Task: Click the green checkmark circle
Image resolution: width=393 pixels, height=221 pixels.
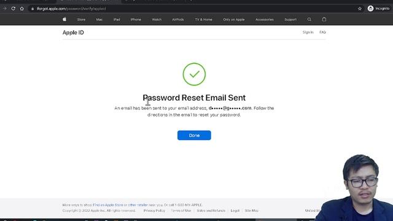Action: 194,74
